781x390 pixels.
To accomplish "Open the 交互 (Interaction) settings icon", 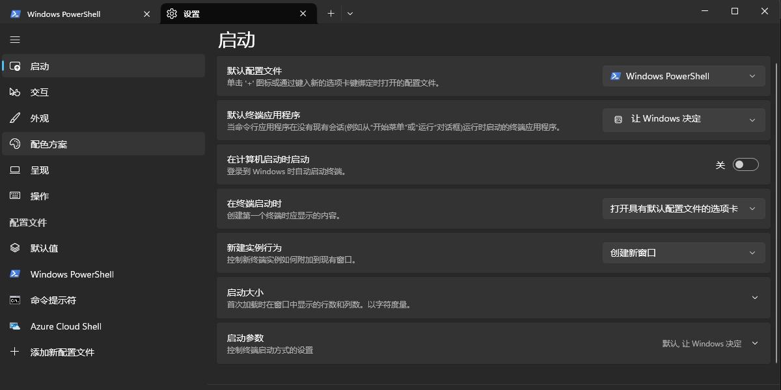I will pyautogui.click(x=15, y=92).
